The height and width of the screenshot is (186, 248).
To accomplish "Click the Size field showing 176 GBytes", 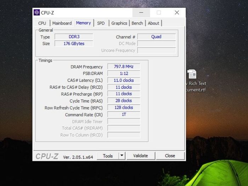I will click(x=74, y=44).
